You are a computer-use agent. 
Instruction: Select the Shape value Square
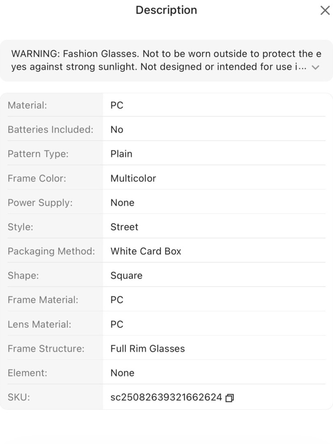tap(127, 276)
